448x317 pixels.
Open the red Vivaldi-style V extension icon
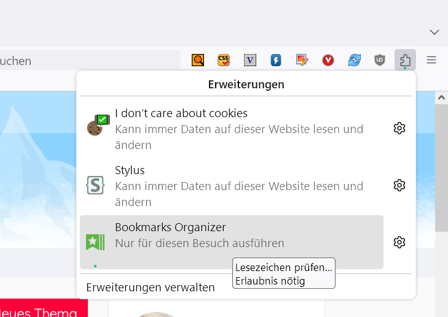point(328,60)
